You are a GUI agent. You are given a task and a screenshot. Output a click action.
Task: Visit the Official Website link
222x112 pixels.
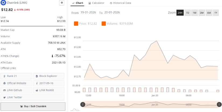pos(16,83)
